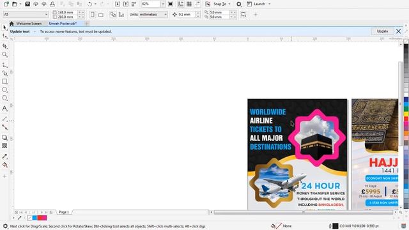Toggle Current page layout button
Viewport: 409px width, 230px height.
[x=121, y=15]
